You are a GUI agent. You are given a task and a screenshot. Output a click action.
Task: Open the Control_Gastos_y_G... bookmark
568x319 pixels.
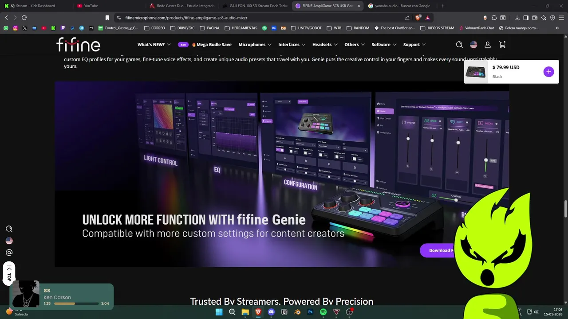click(x=118, y=28)
